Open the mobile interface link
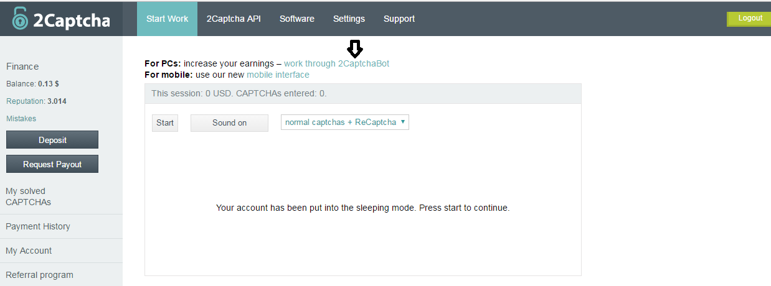 [x=278, y=75]
